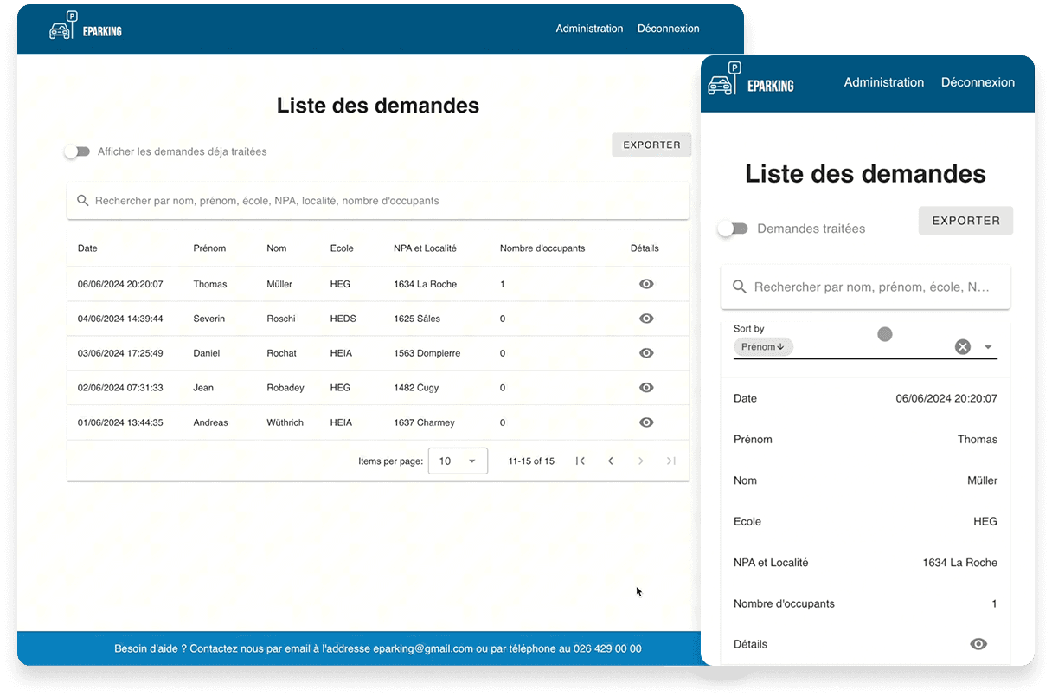Open details eye icon for Severin Roschi
This screenshot has height=696, width=1052.
[x=645, y=319]
